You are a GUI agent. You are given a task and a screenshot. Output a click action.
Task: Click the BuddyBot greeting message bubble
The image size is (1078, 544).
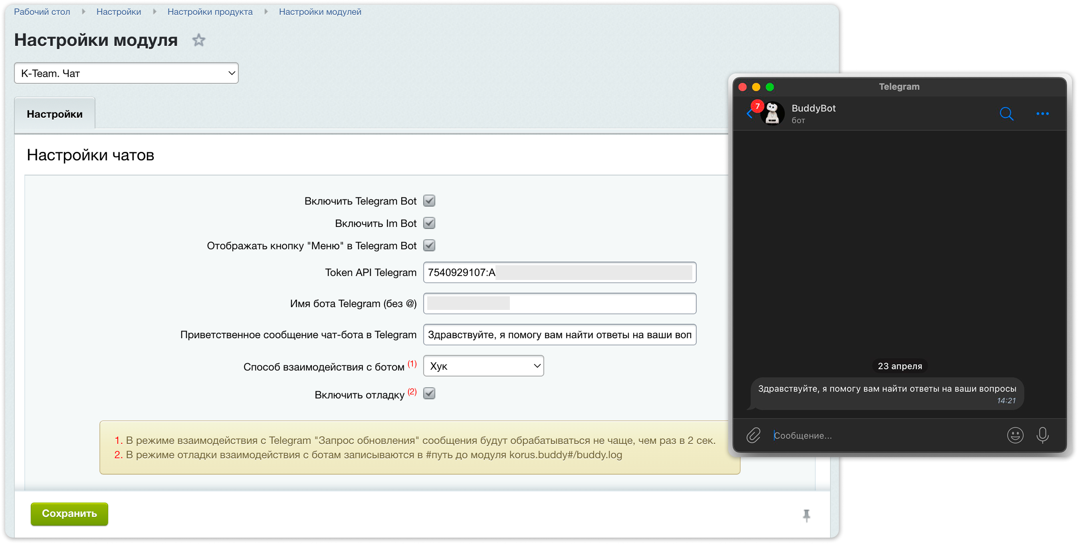tap(886, 394)
